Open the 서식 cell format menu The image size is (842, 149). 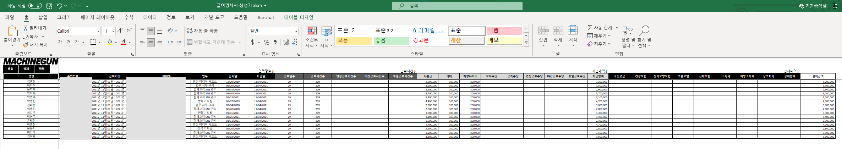point(573,36)
